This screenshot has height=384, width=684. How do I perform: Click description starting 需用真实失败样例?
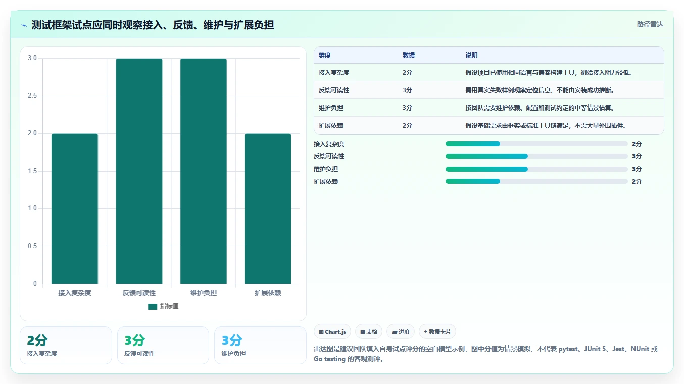[540, 90]
